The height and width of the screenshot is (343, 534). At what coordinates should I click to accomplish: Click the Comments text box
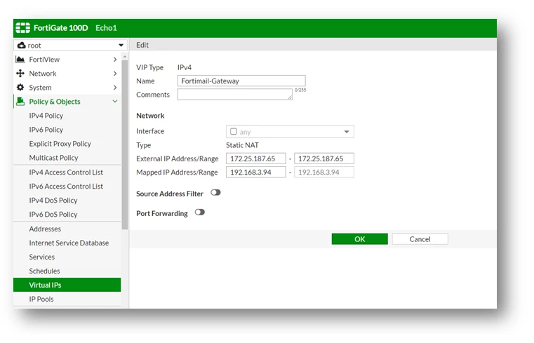(x=235, y=94)
